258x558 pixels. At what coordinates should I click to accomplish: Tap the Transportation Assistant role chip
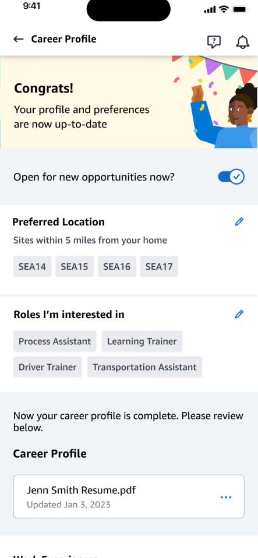tap(144, 367)
